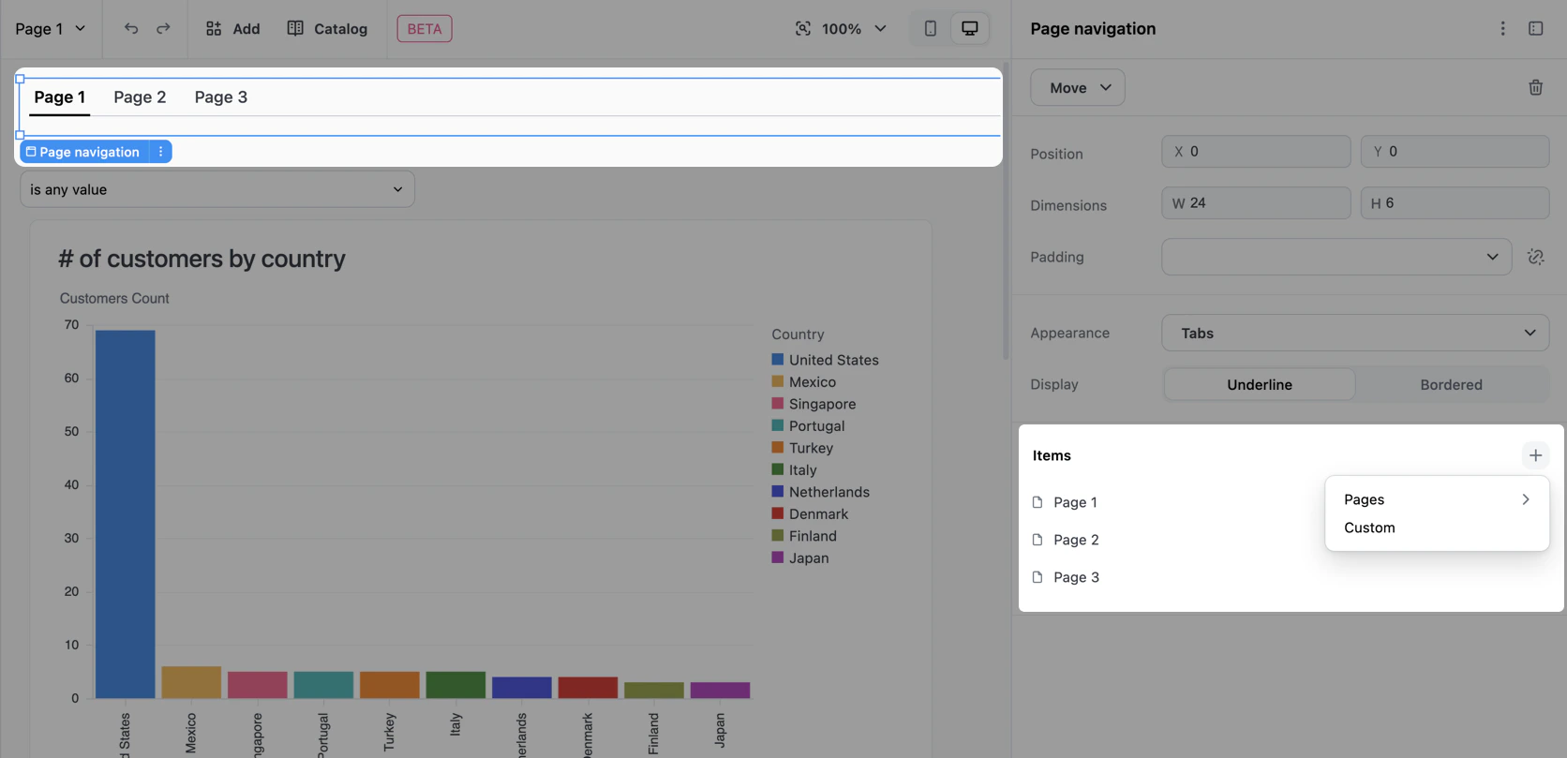Click the Finland legend entry
Image resolution: width=1567 pixels, height=758 pixels.
pos(804,536)
